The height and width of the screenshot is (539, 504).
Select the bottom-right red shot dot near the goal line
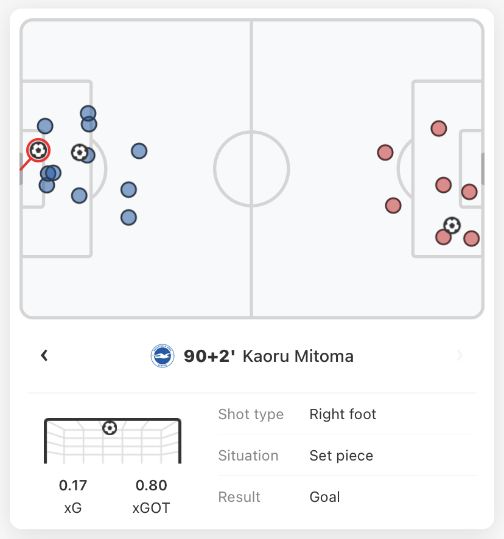[471, 238]
